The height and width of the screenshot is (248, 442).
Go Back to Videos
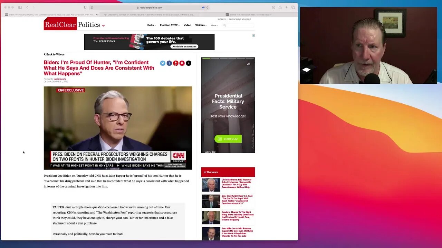coord(54,54)
